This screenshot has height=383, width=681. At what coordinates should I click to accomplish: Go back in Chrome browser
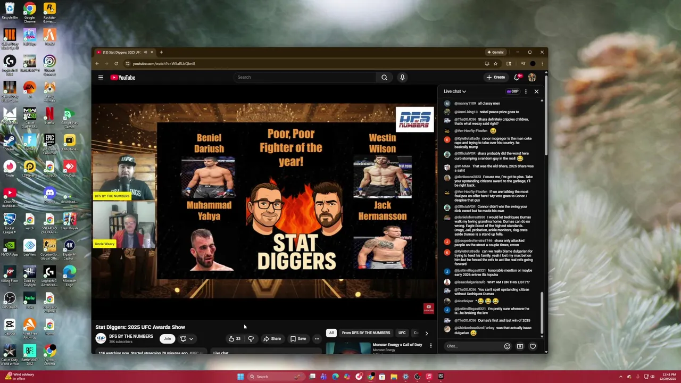tap(97, 63)
